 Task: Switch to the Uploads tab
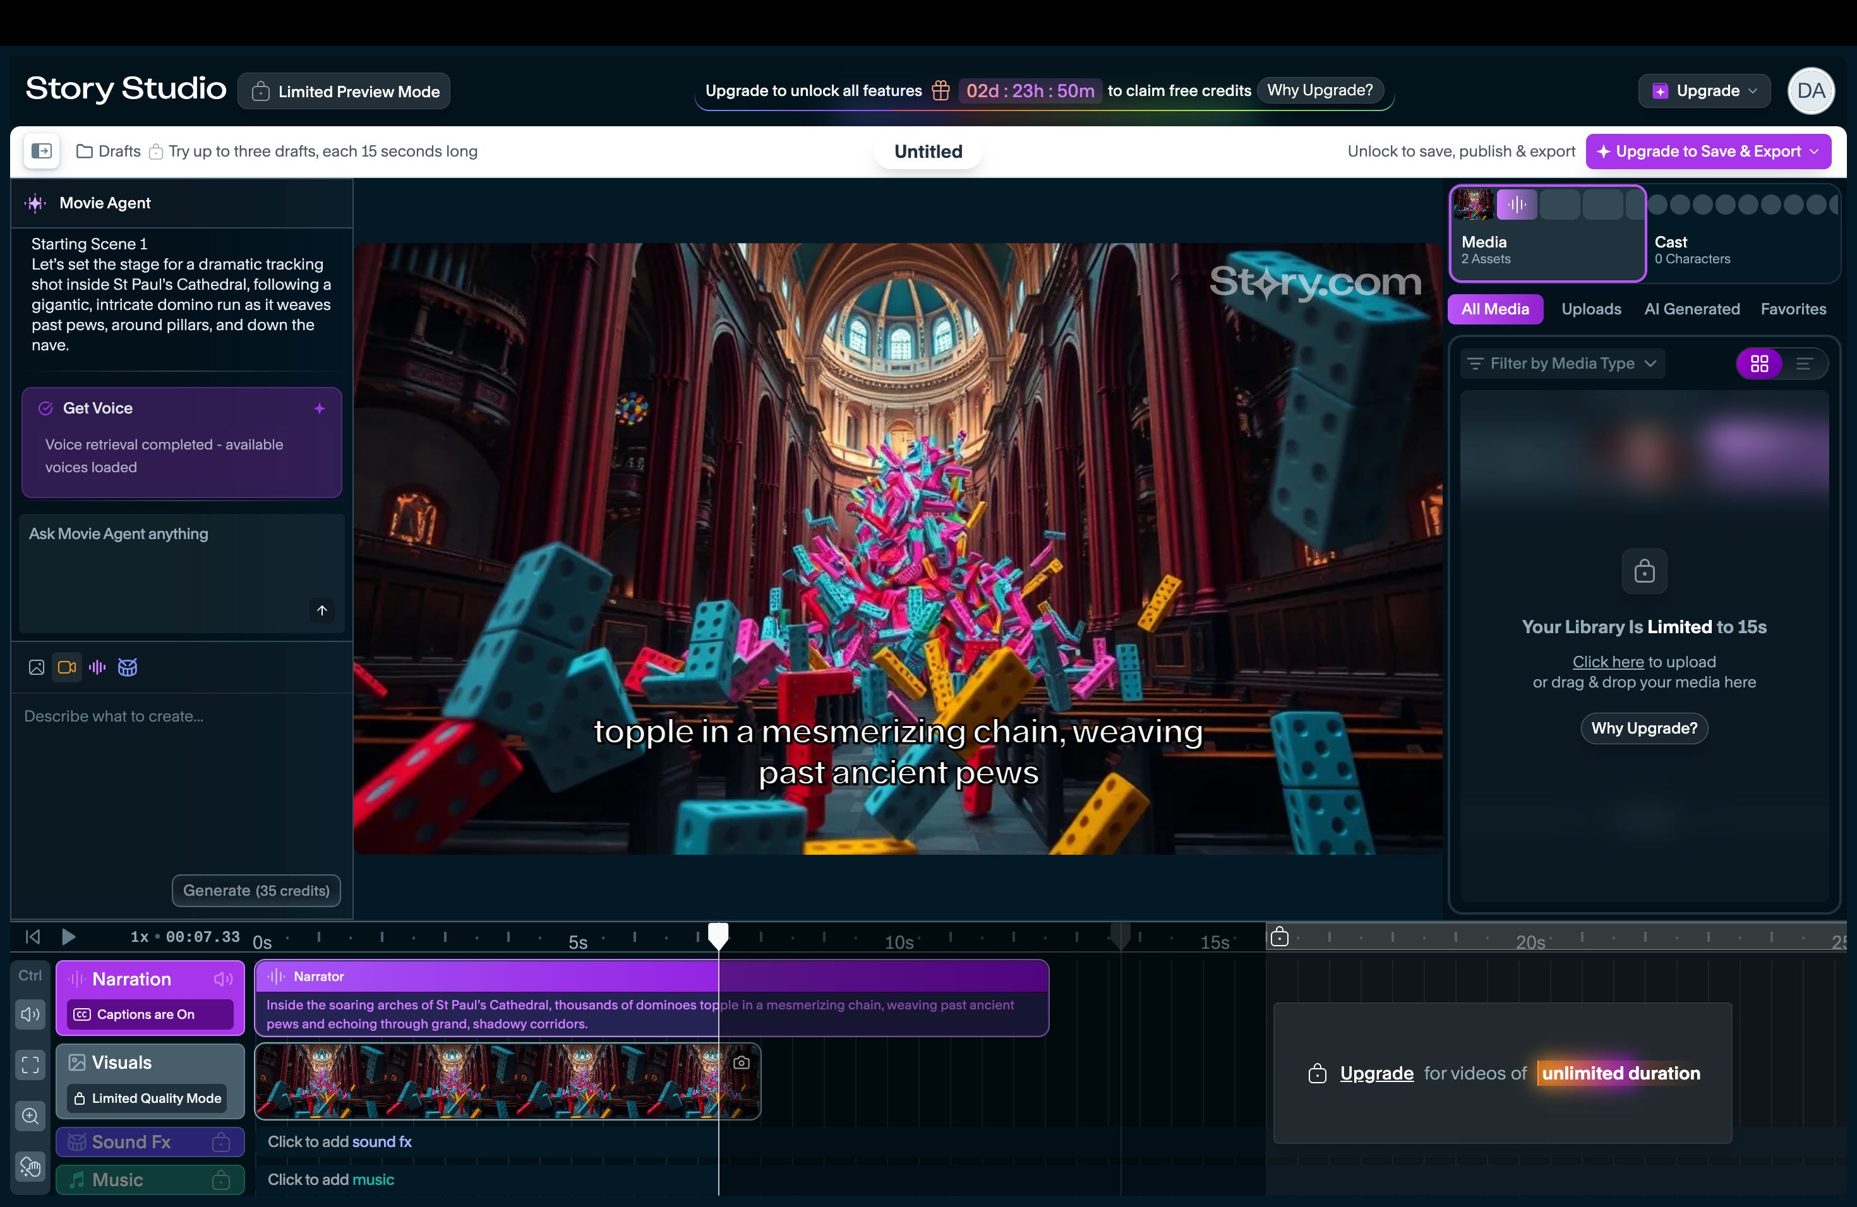pos(1591,309)
